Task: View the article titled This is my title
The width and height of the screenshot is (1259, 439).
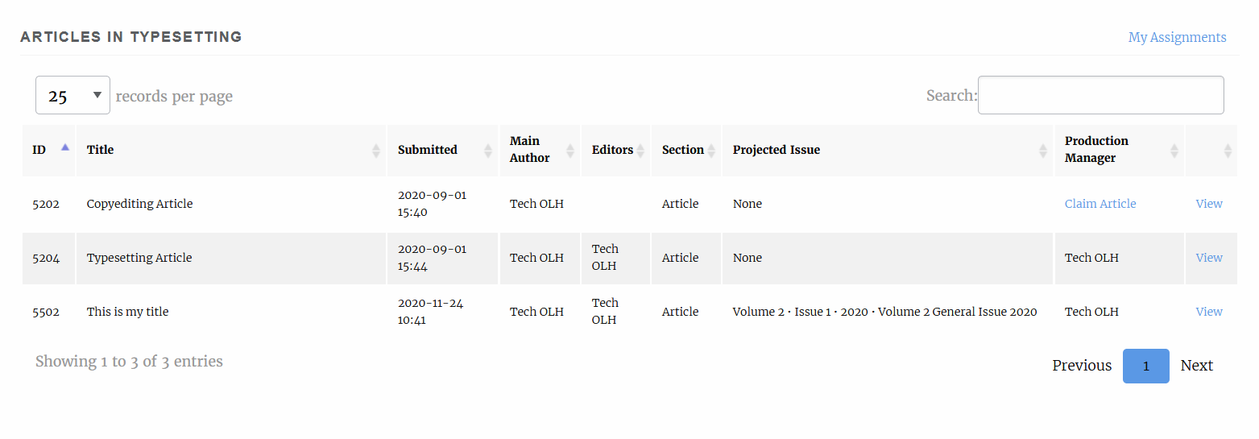Action: 1209,312
